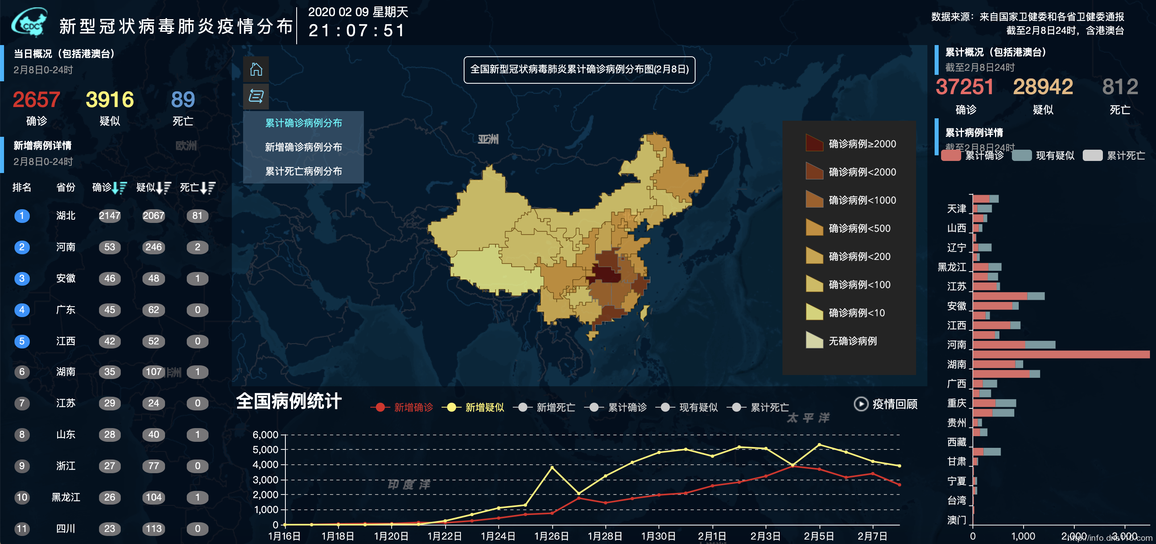Toggle 累计死亡 series in line chart legend

[x=758, y=407]
